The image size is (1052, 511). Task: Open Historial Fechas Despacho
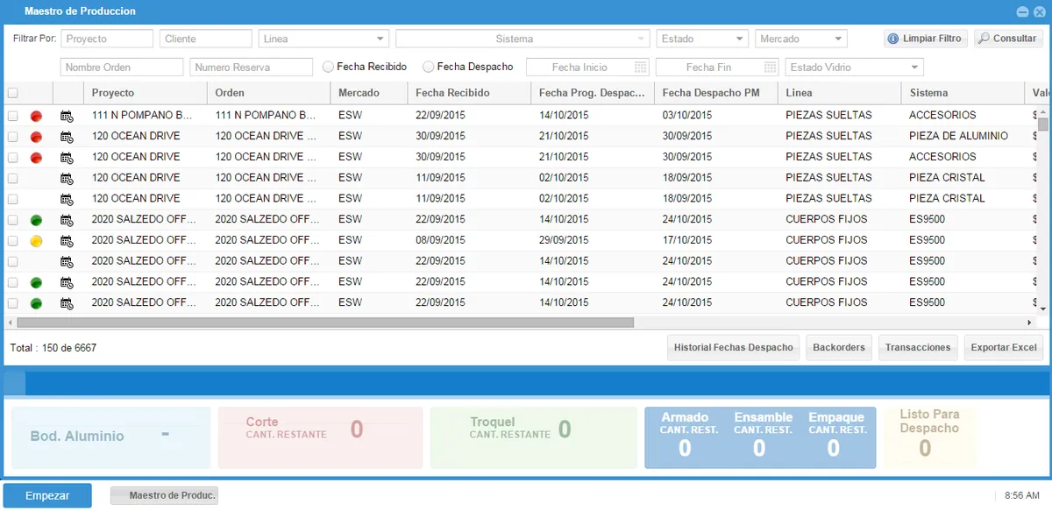tap(734, 348)
